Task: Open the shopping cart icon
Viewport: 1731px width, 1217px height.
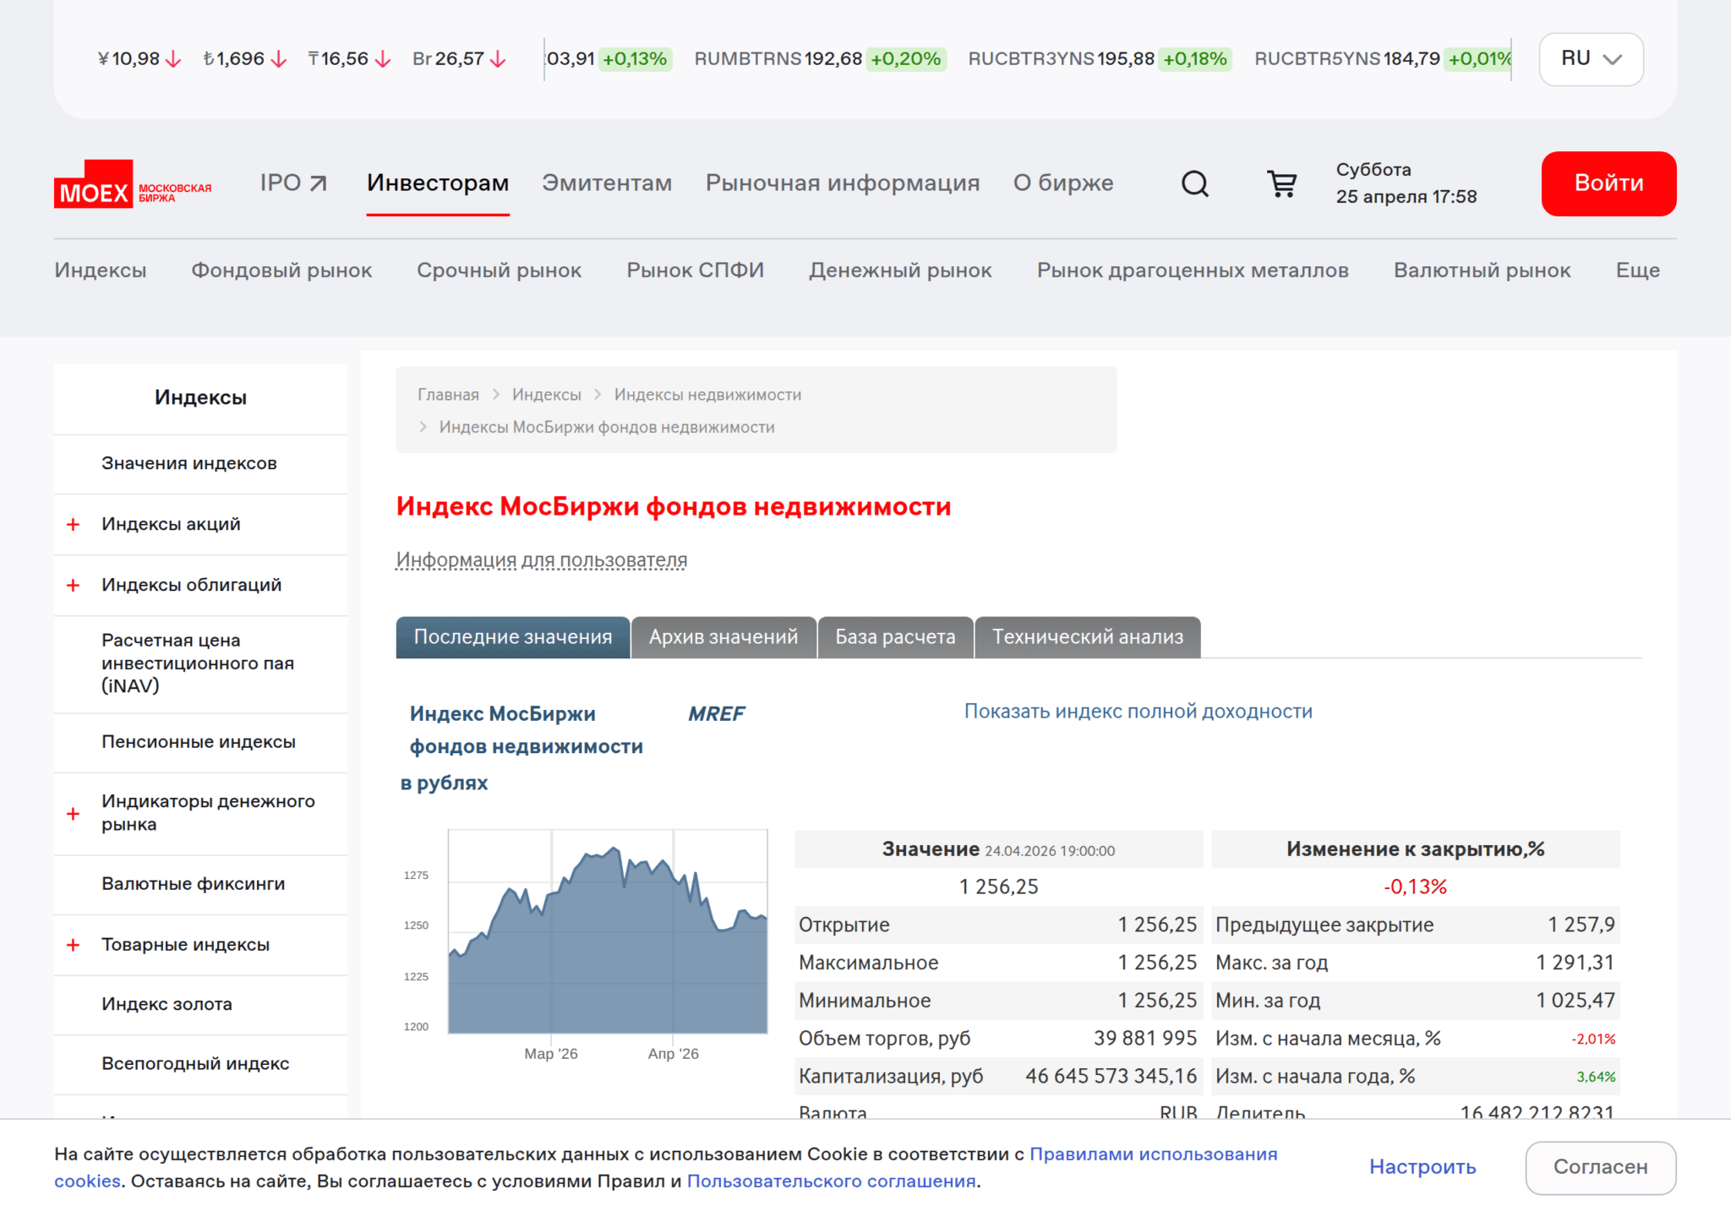Action: [x=1281, y=183]
